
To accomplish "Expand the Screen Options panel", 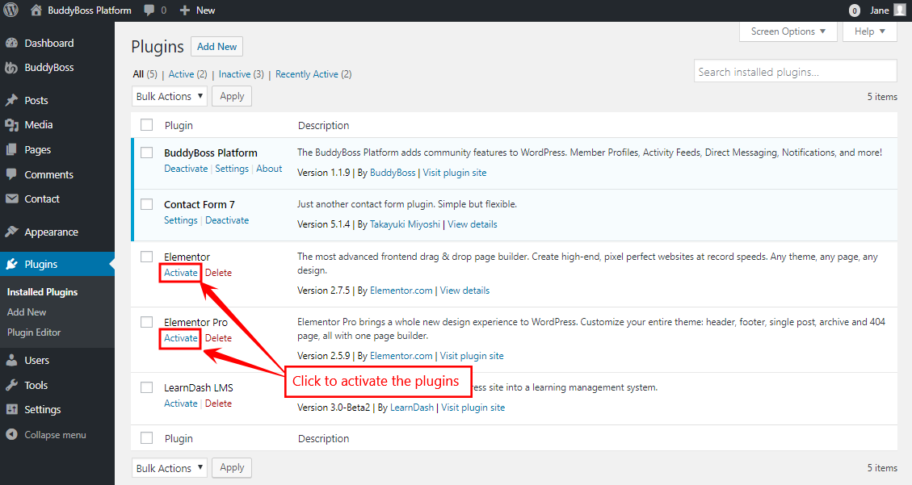I will (x=788, y=31).
